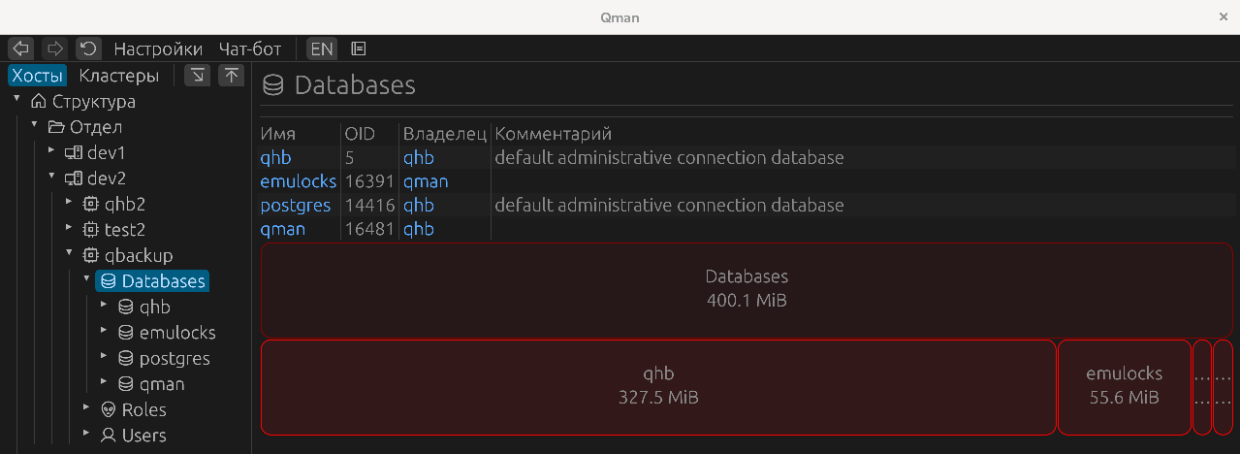Expand the emulocks database node
1240x454 pixels.
[x=104, y=331]
